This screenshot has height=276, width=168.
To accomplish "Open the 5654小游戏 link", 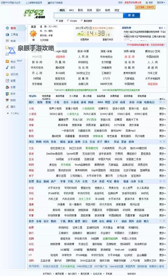I will [56, 114].
